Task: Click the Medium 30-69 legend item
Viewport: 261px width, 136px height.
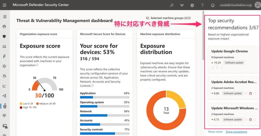Action: pos(46,104)
